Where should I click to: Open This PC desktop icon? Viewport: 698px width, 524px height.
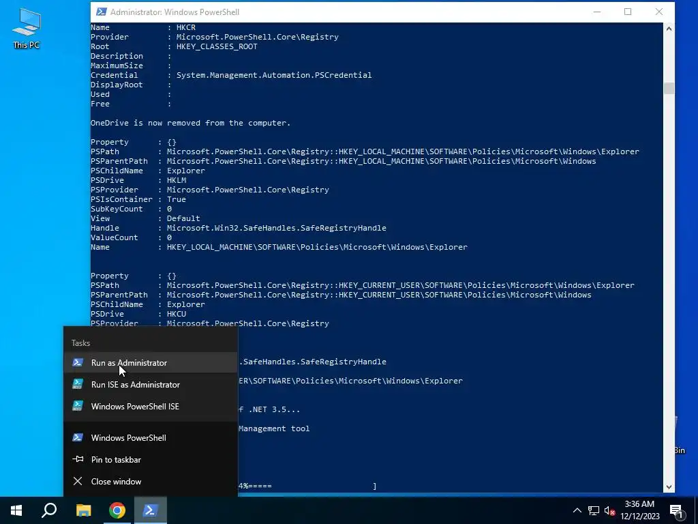point(27,28)
